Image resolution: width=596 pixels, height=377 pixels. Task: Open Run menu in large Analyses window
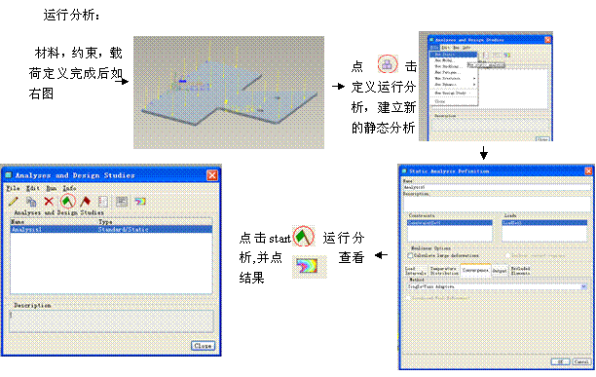[x=51, y=189]
